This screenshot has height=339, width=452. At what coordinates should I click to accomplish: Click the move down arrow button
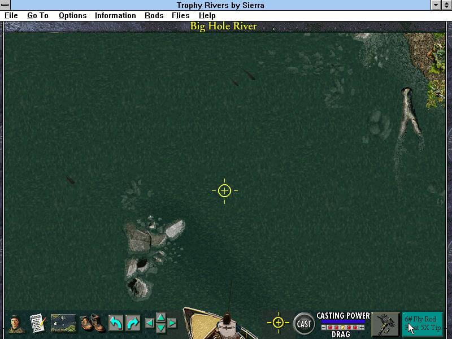(x=160, y=328)
